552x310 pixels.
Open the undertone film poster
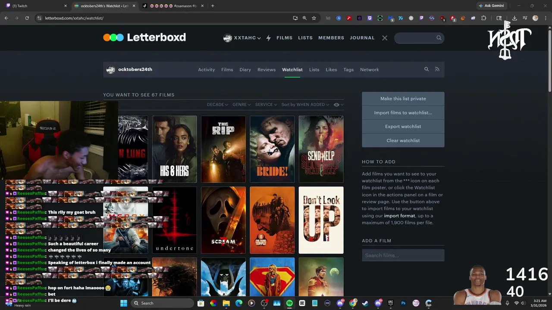pos(174,220)
